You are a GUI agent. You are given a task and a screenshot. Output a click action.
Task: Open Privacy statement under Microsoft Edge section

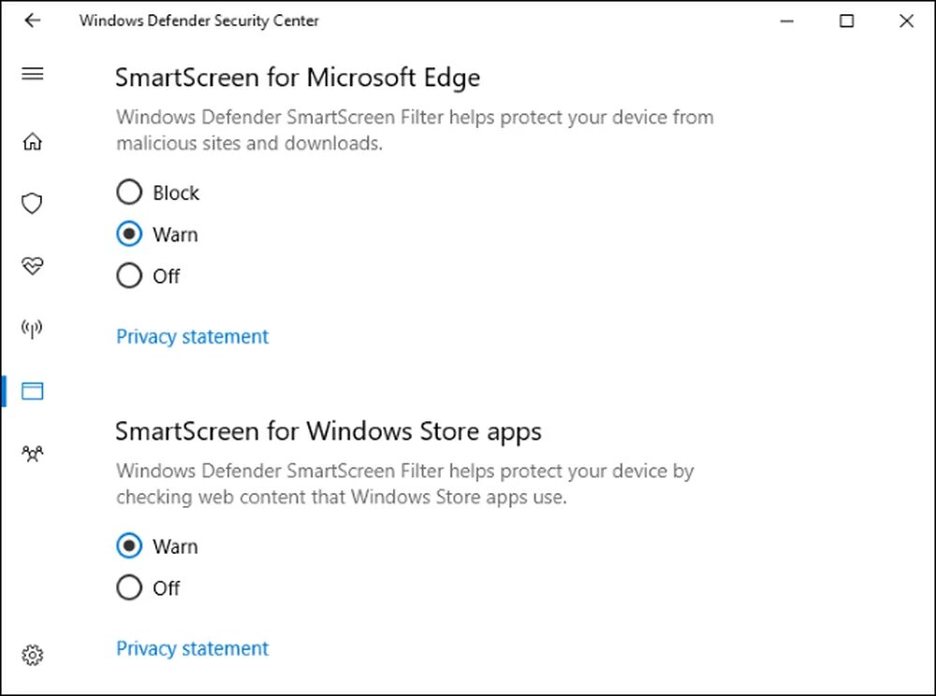point(192,337)
